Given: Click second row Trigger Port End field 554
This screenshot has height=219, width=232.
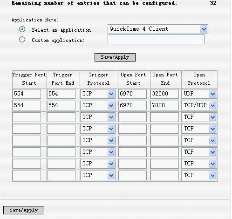Looking at the screenshot, I should 61,105.
